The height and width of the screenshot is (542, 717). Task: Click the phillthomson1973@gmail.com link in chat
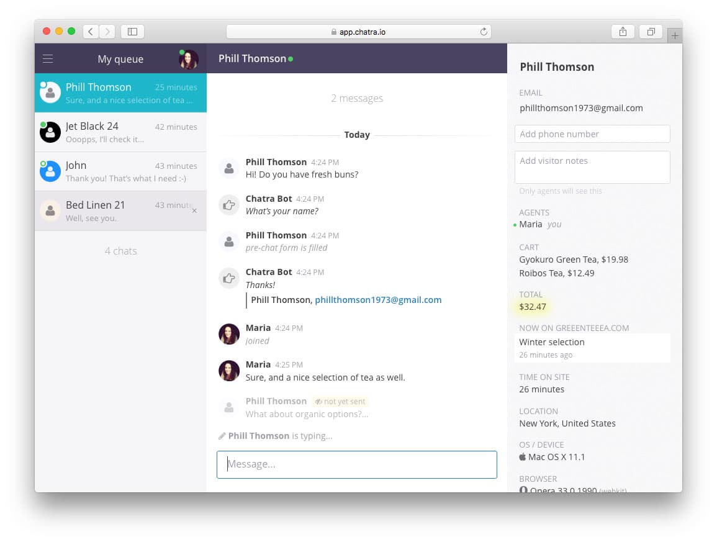[x=378, y=300]
